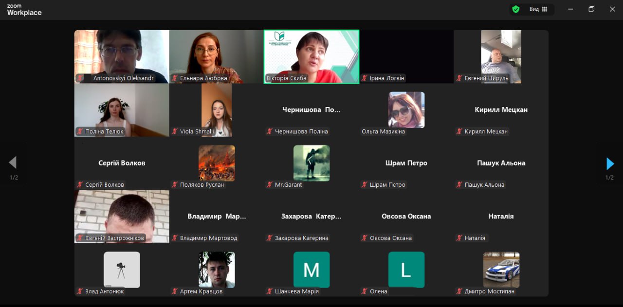Viewport: 623px width, 307px height.
Task: Click the right page indicator 1/2
Action: 610,178
